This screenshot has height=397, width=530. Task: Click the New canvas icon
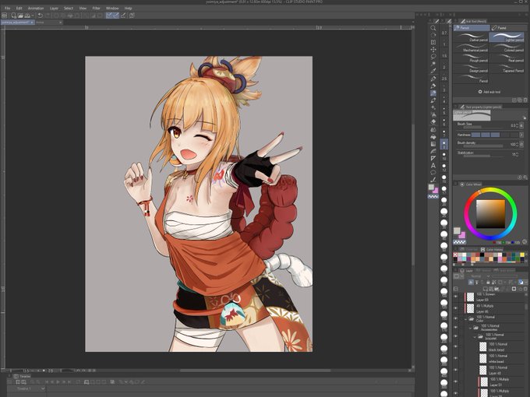click(13, 16)
